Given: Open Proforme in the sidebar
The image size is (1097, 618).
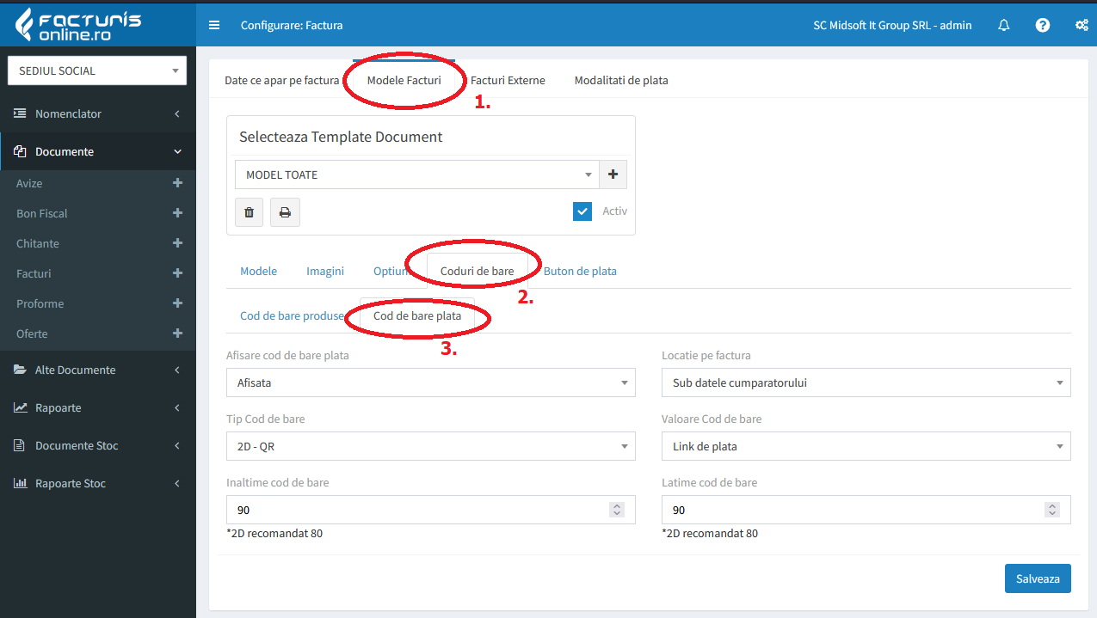Looking at the screenshot, I should click(x=40, y=303).
